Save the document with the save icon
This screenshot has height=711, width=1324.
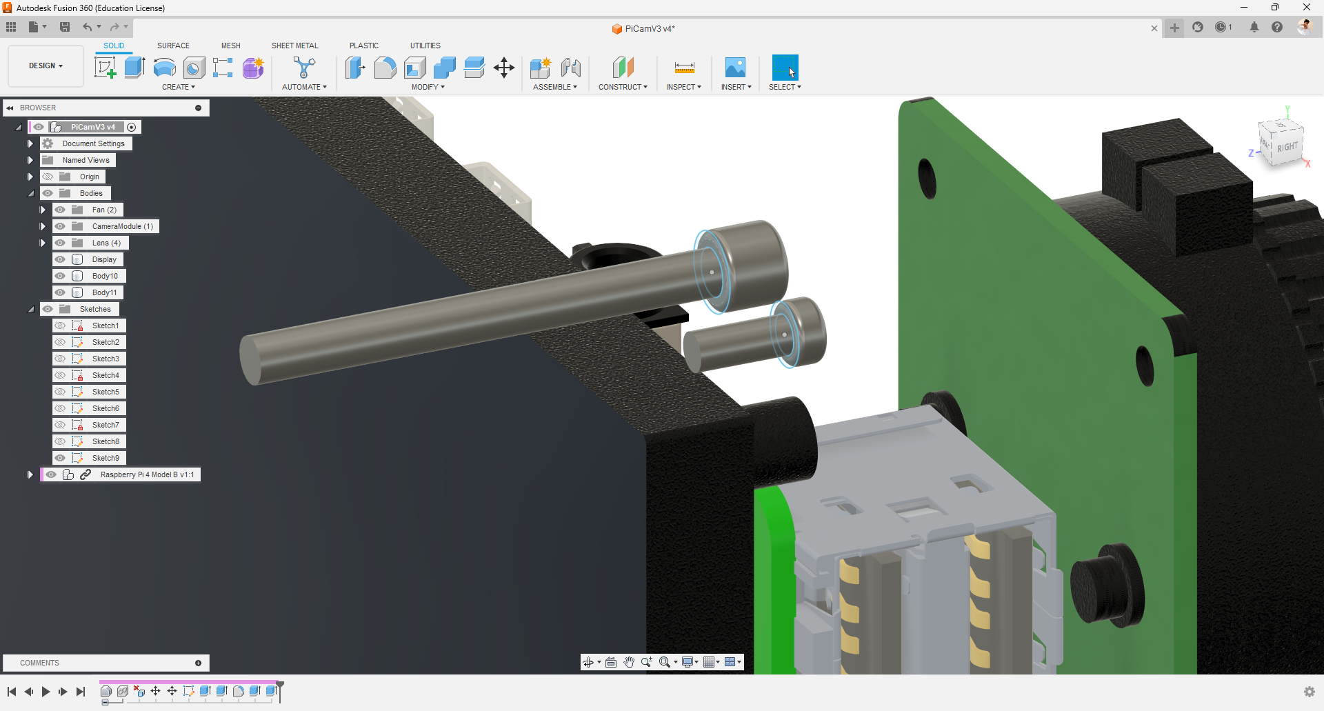coord(65,27)
